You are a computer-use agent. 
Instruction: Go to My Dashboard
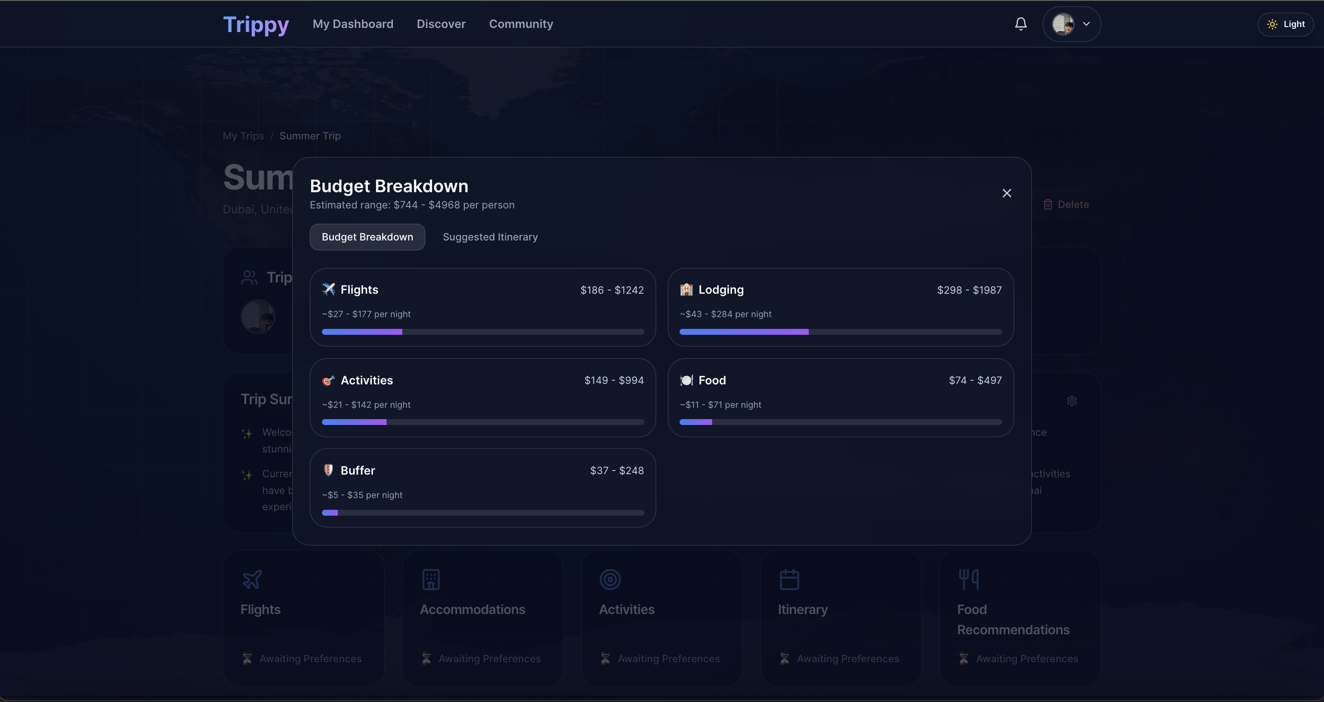click(x=353, y=24)
